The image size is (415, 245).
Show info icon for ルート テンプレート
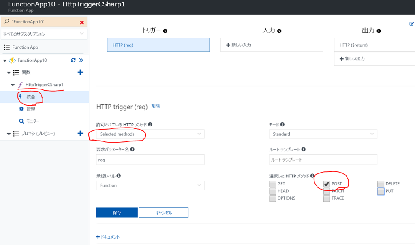[x=303, y=149]
